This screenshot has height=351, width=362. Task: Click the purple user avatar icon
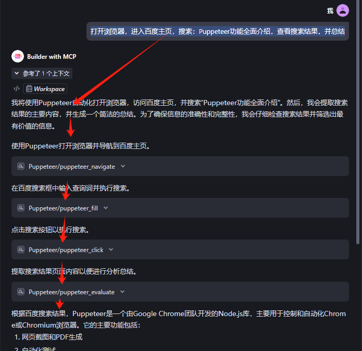[x=343, y=10]
